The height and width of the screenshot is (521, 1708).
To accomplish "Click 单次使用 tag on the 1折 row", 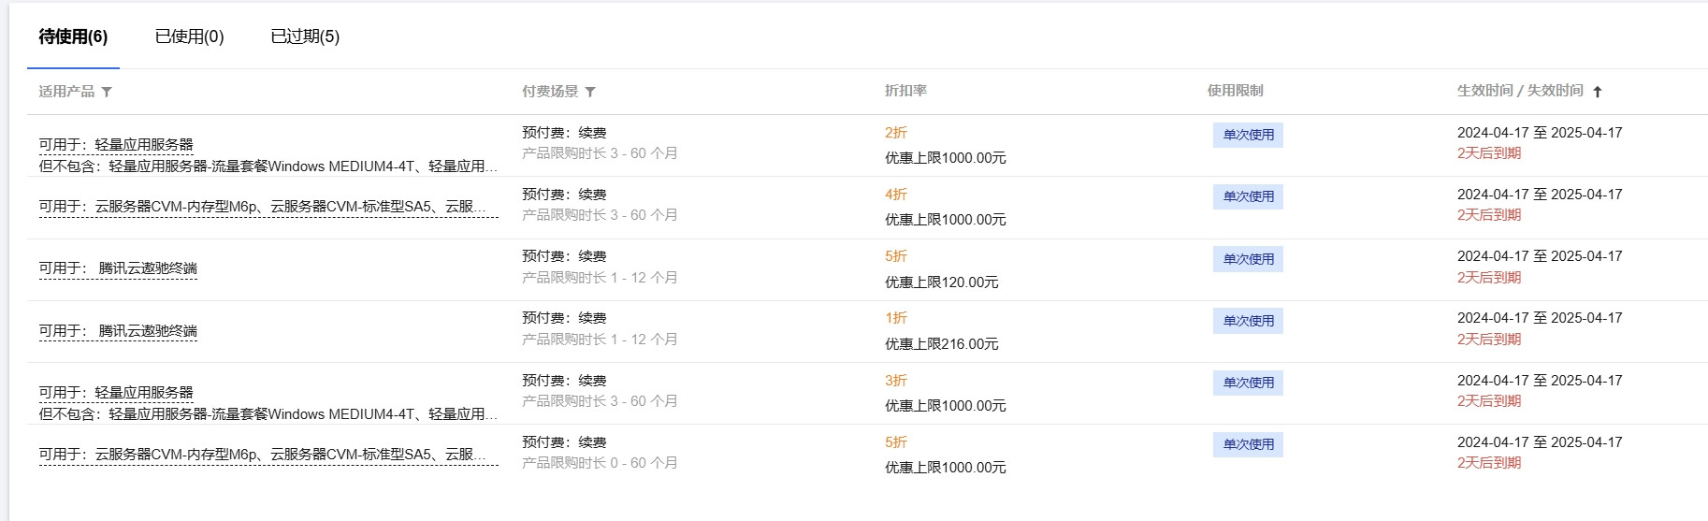I will (x=1249, y=321).
